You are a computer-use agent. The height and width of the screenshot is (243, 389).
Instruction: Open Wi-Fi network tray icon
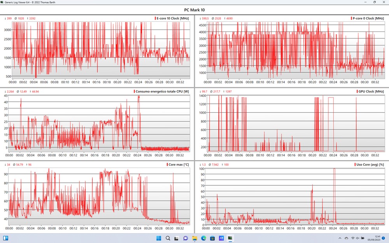click(353, 238)
